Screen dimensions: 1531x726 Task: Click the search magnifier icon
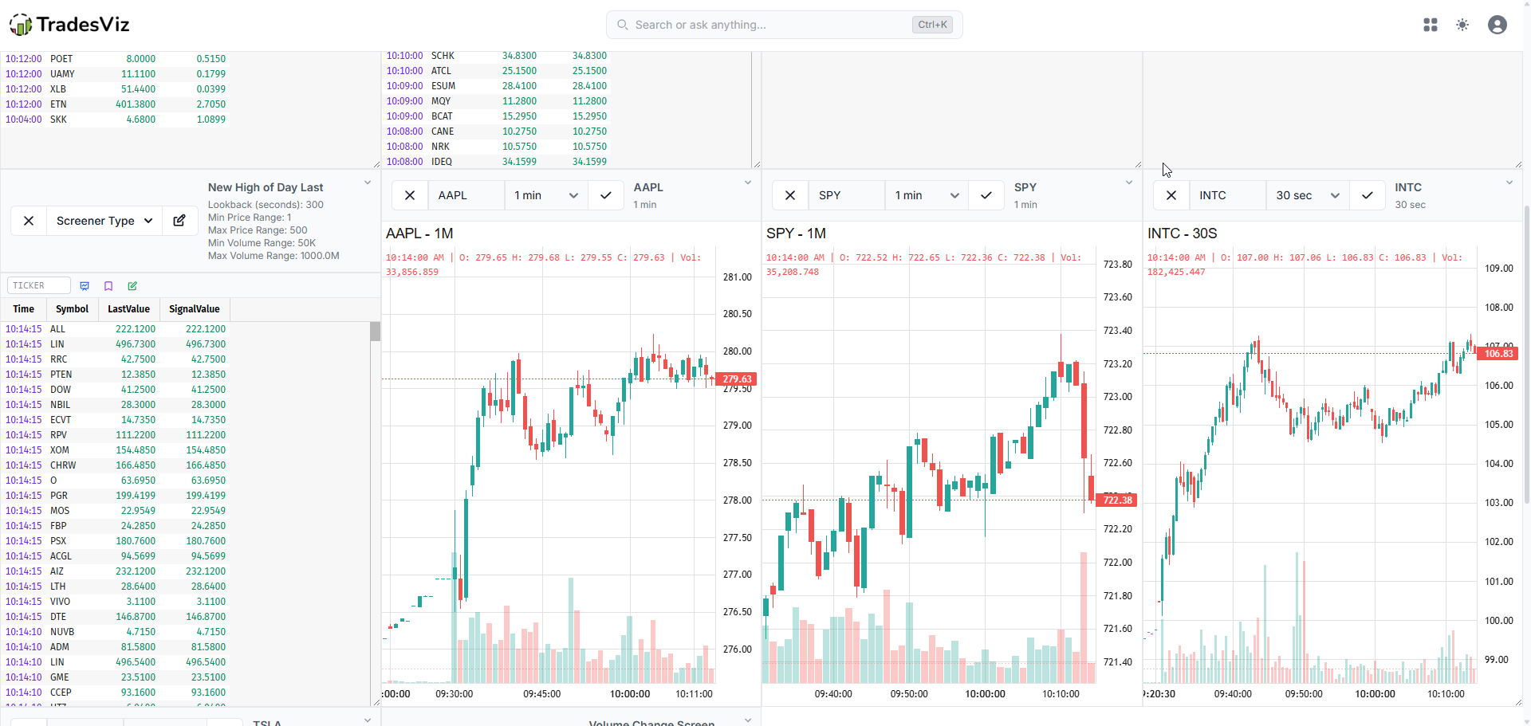[623, 25]
